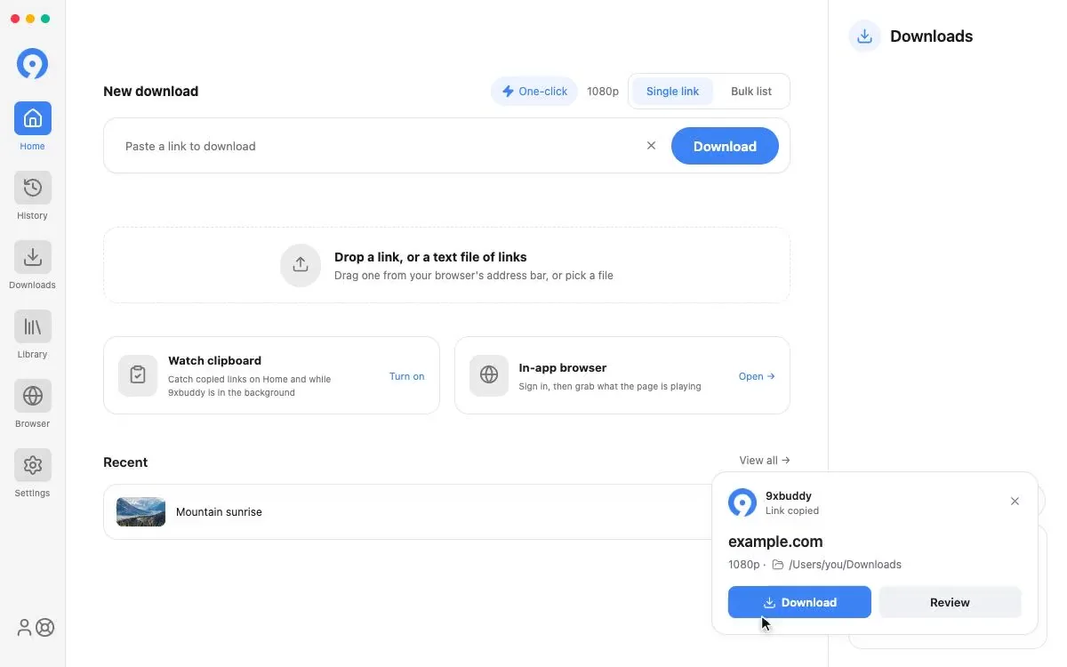
Task: Click the Drop a link drop zone text
Action: [430, 257]
